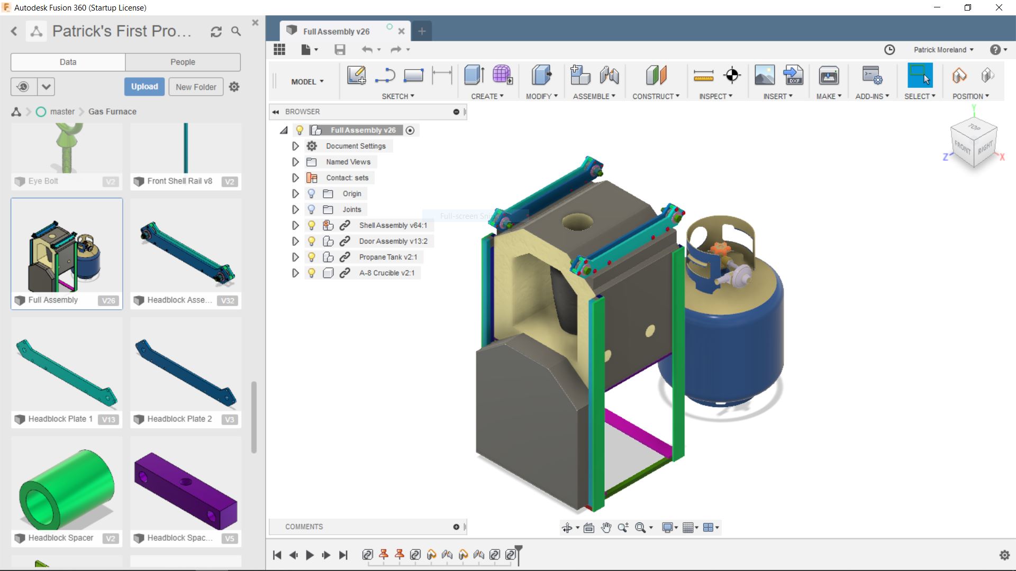
Task: Switch to the People tab
Action: coord(183,62)
